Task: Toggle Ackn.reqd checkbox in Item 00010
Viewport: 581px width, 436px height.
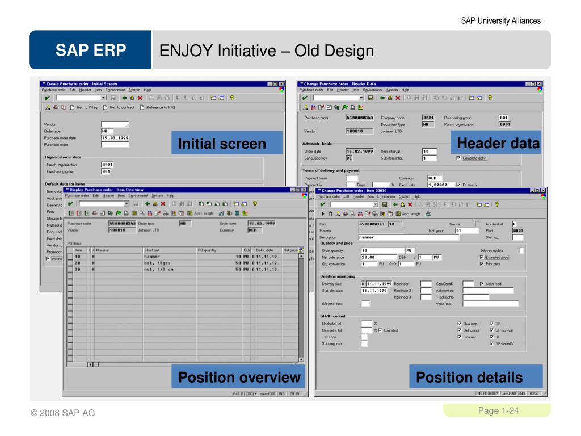Action: 482,284
